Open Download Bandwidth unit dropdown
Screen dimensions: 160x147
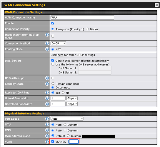coord(72,104)
